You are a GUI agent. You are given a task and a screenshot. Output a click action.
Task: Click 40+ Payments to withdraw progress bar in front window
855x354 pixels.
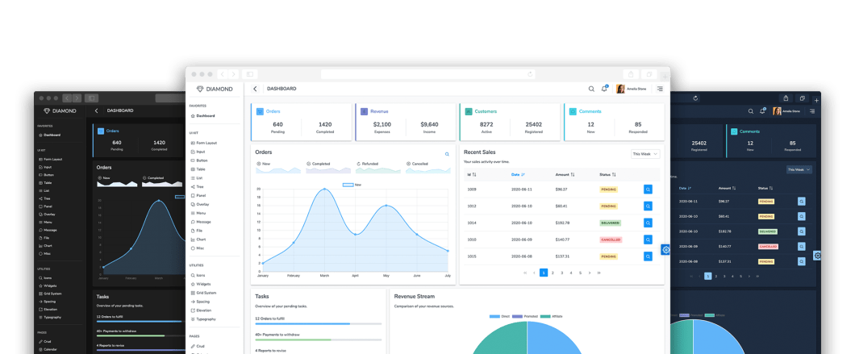[319, 339]
